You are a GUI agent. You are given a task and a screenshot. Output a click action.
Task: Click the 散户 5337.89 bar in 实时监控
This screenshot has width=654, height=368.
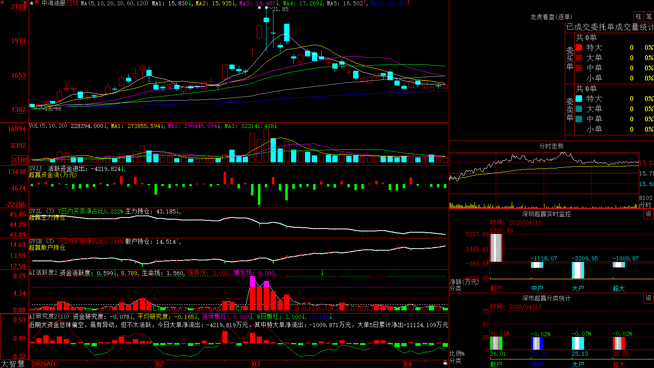(496, 248)
